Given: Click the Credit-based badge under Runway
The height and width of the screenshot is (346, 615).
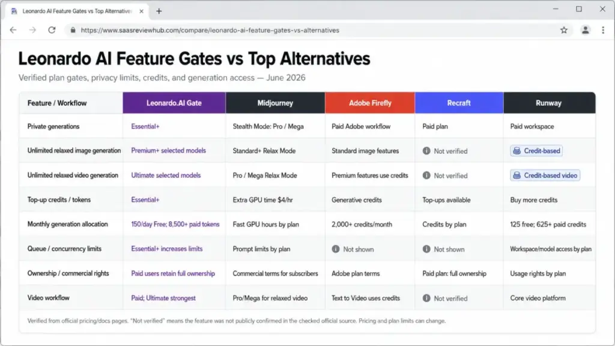Looking at the screenshot, I should coord(536,151).
